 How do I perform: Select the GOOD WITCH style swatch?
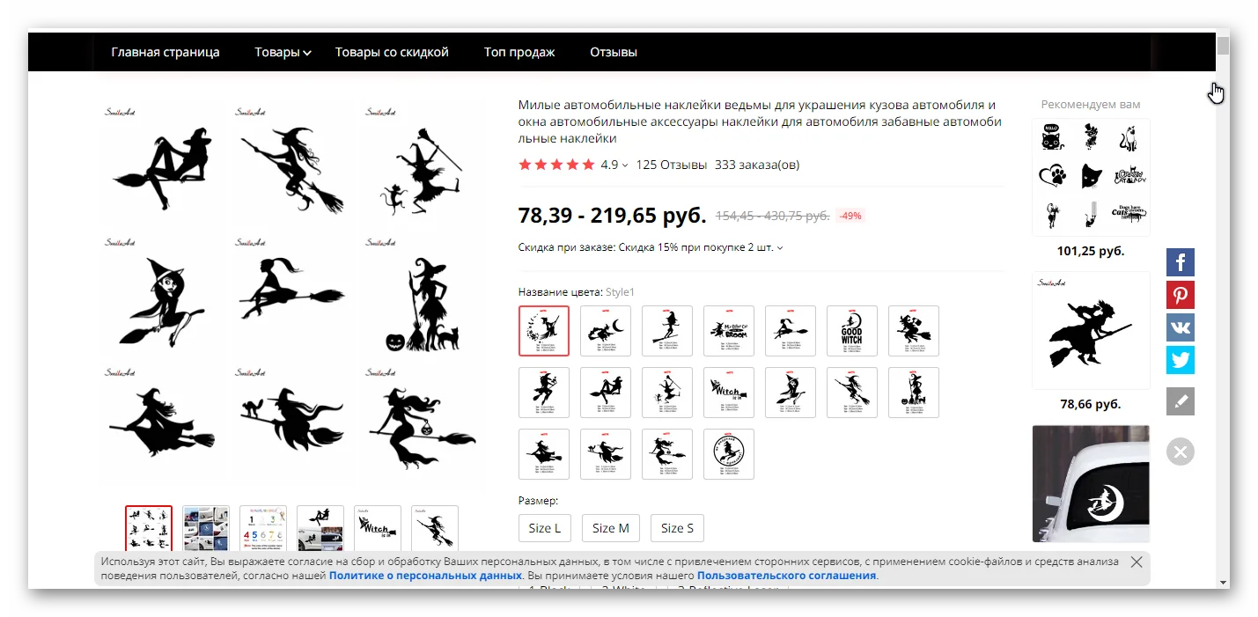click(852, 331)
